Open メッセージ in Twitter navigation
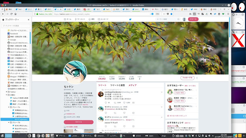The height and width of the screenshot is (138, 246). click(x=103, y=19)
